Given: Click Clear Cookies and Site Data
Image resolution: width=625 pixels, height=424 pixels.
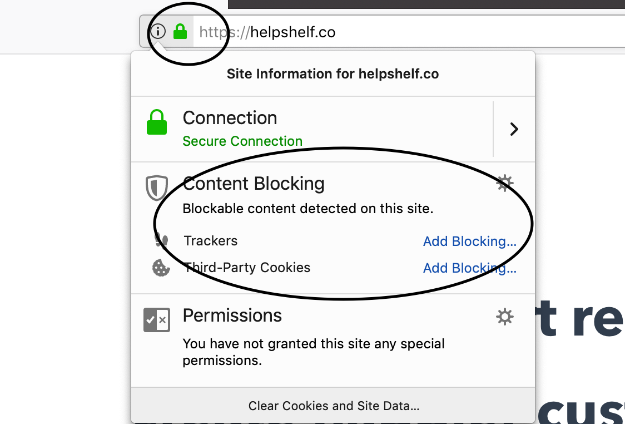Looking at the screenshot, I should click(334, 406).
